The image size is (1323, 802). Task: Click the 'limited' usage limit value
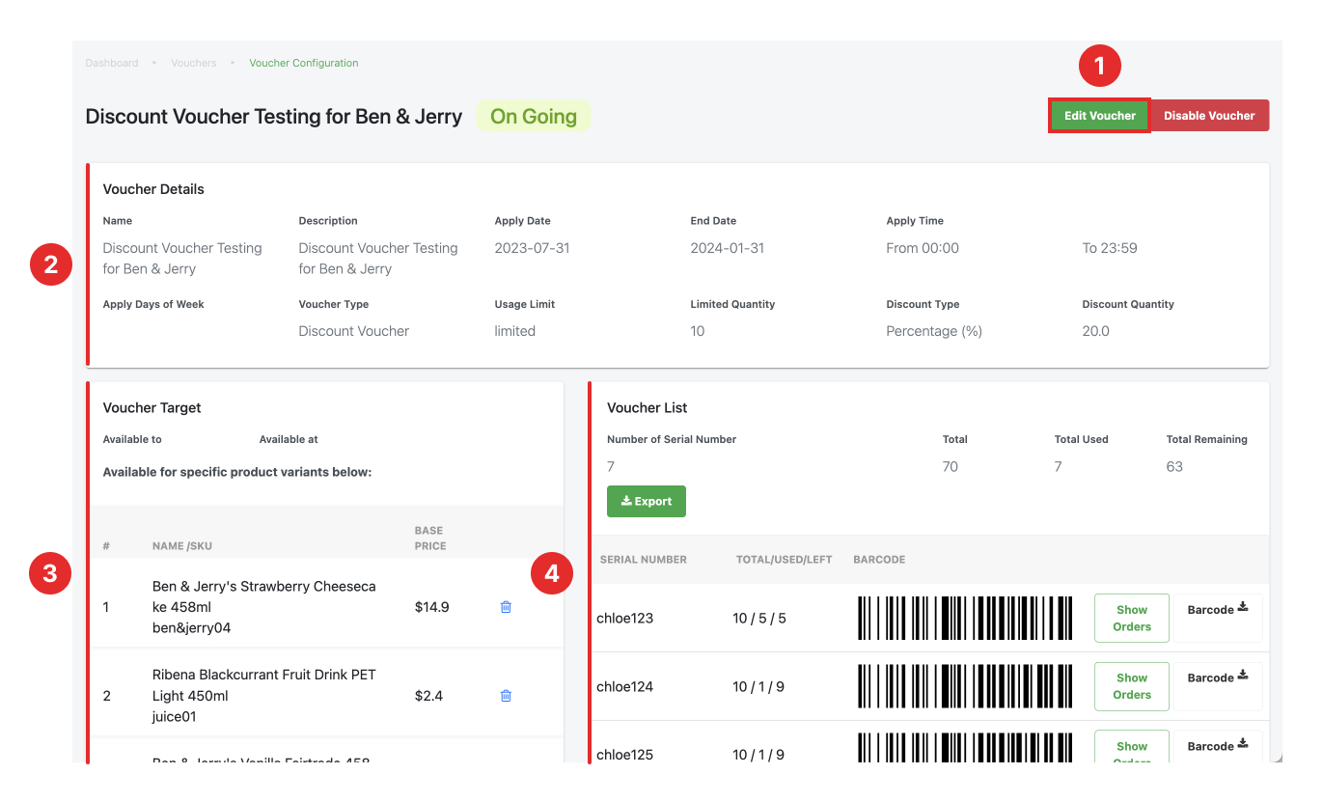coord(515,331)
